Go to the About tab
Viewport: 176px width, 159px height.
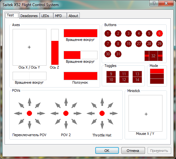(x=73, y=16)
